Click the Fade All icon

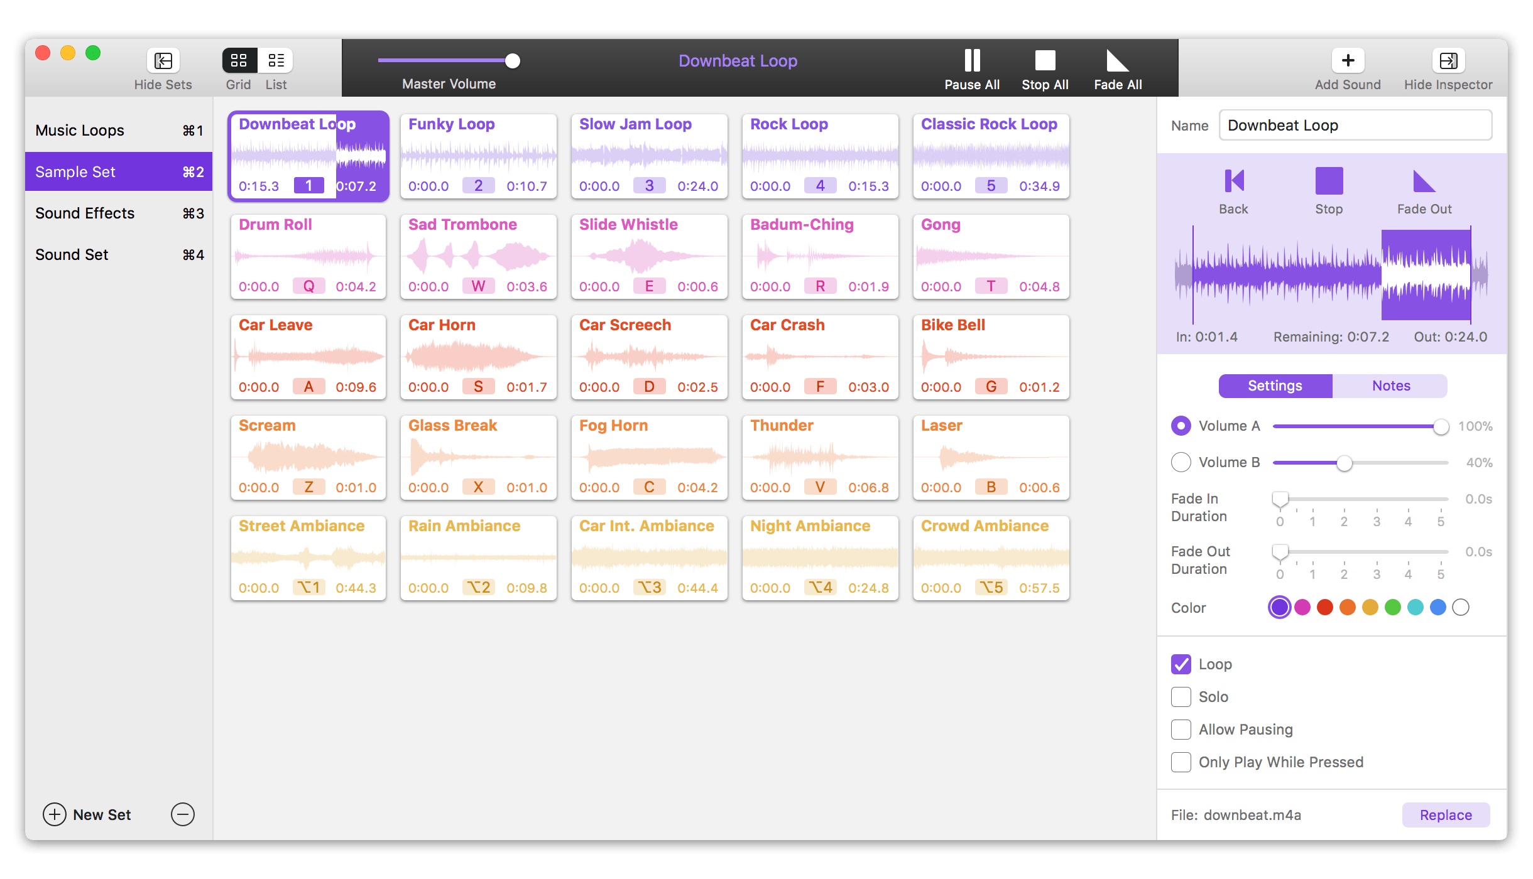point(1117,61)
